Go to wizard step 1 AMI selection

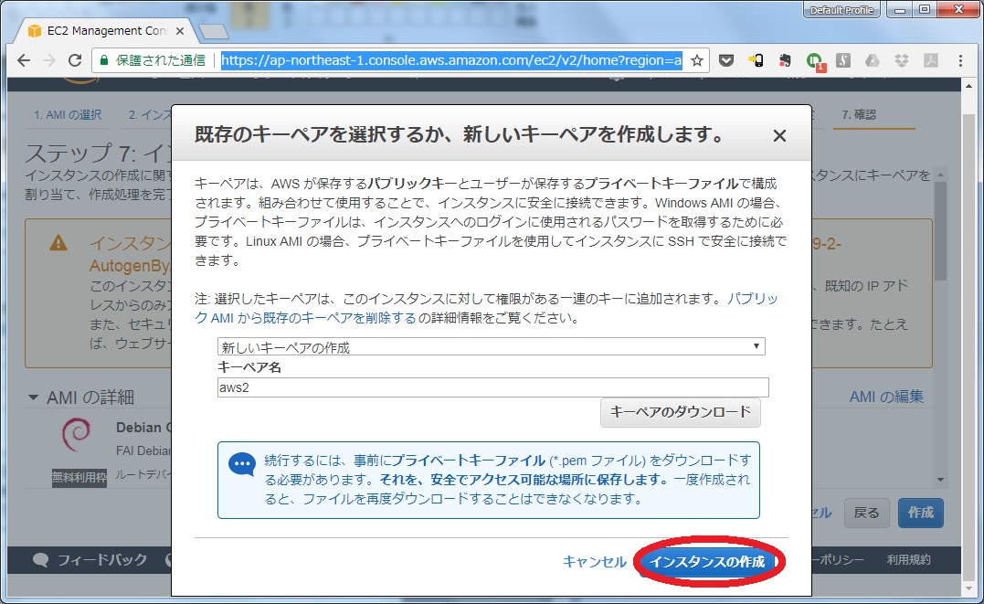coord(68,115)
